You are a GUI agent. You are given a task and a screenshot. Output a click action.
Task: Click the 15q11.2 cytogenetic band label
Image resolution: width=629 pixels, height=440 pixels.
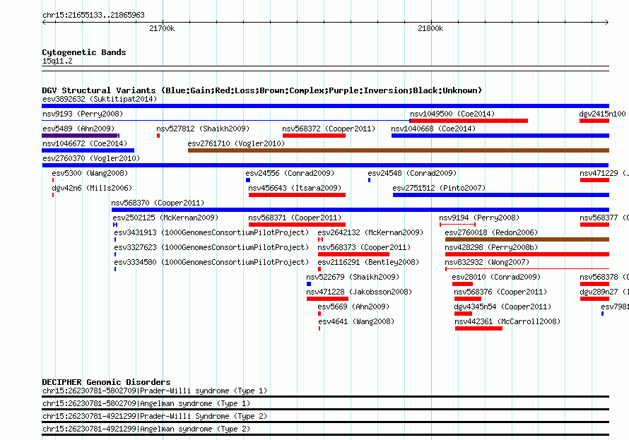tap(57, 61)
